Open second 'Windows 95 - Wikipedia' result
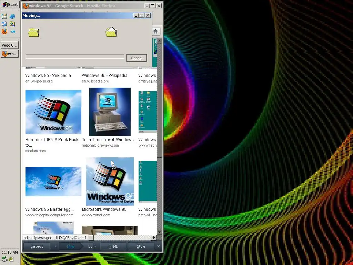 104,76
